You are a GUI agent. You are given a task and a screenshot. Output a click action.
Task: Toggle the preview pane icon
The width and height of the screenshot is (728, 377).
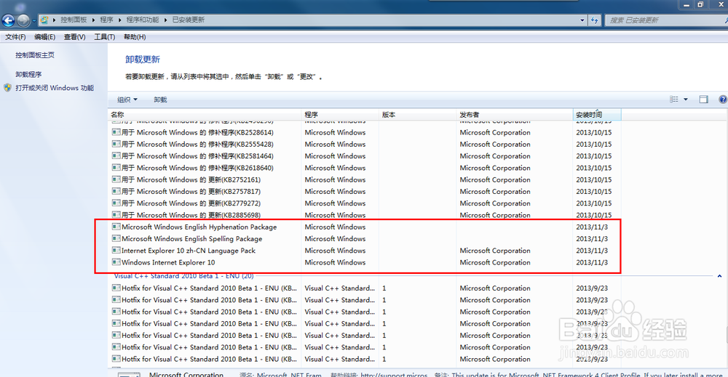click(703, 99)
